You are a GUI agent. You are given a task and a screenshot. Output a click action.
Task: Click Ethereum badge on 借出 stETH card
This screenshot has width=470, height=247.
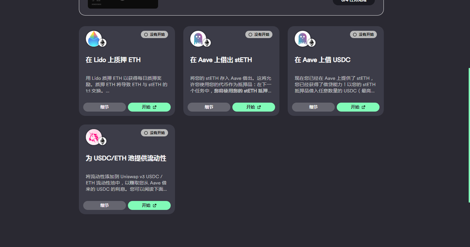(x=207, y=43)
